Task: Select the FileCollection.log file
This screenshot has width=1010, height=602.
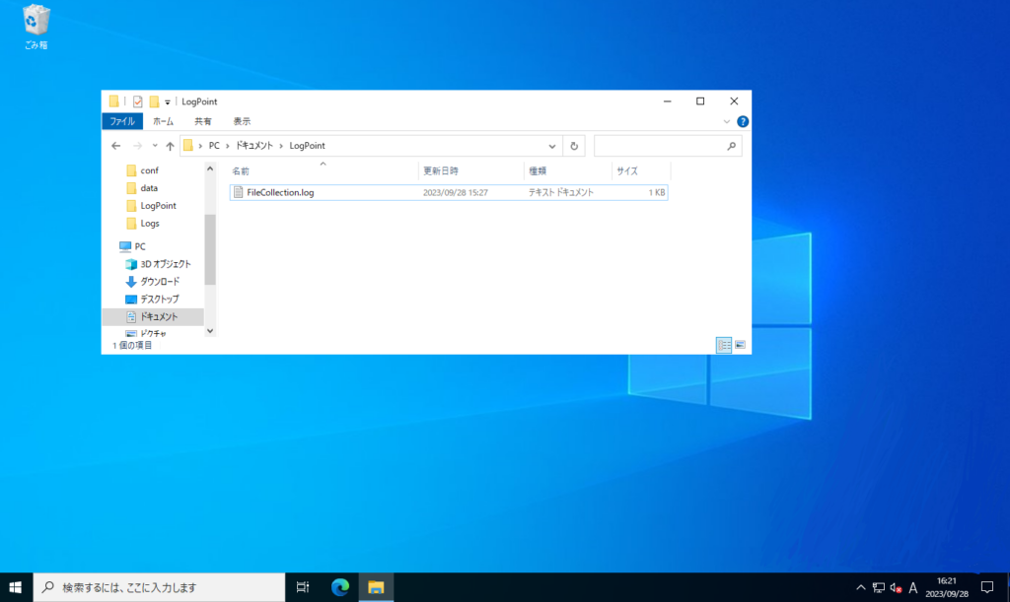Action: point(449,192)
